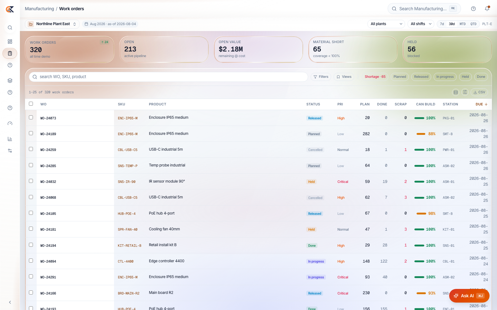
Task: Open work order WO-24094
Action: (x=48, y=262)
